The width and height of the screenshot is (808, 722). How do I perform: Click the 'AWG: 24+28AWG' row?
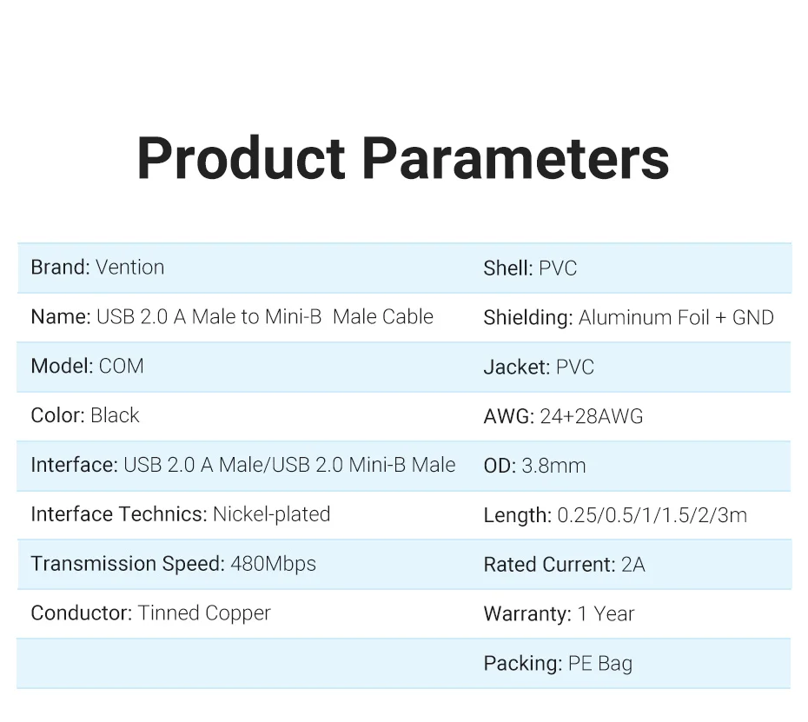coord(563,416)
